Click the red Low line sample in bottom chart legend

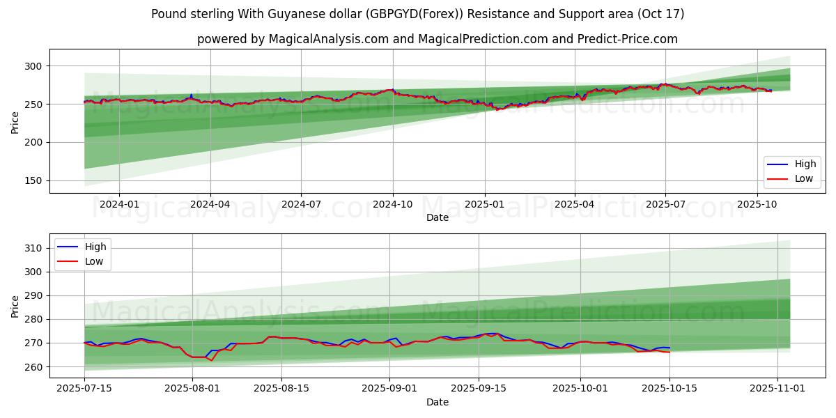coord(68,261)
